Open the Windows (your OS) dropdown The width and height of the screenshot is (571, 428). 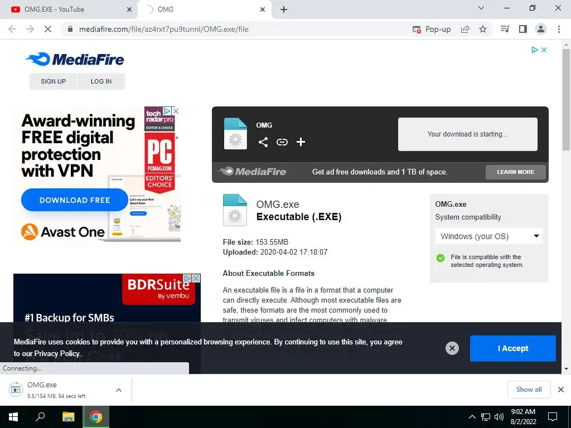[489, 236]
